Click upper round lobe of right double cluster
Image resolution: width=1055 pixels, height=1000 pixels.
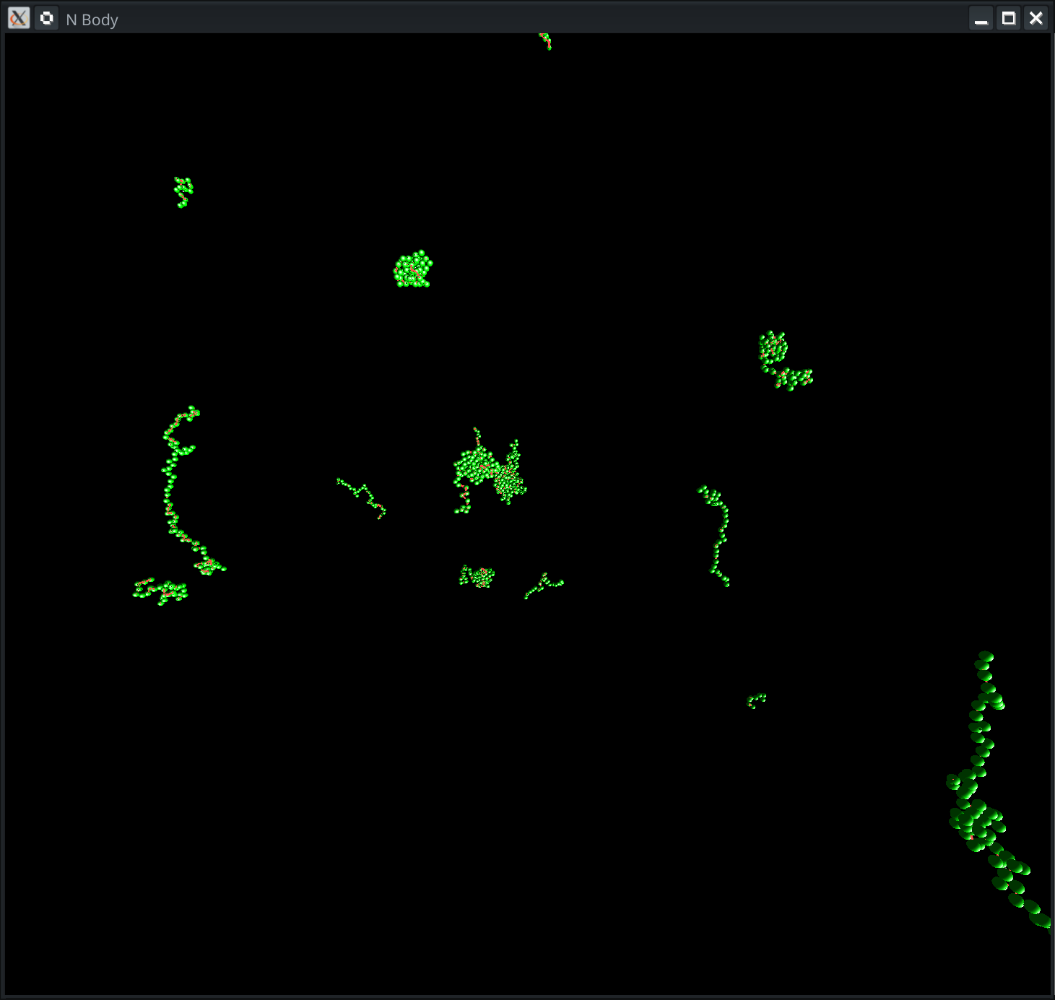(773, 347)
